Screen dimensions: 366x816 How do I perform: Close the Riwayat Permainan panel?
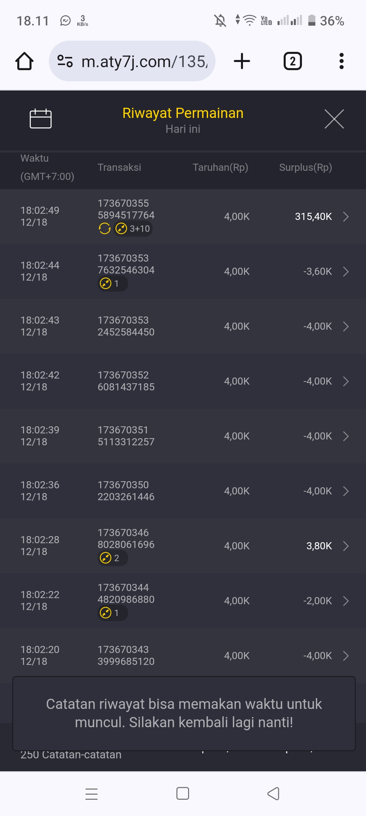[x=334, y=119]
